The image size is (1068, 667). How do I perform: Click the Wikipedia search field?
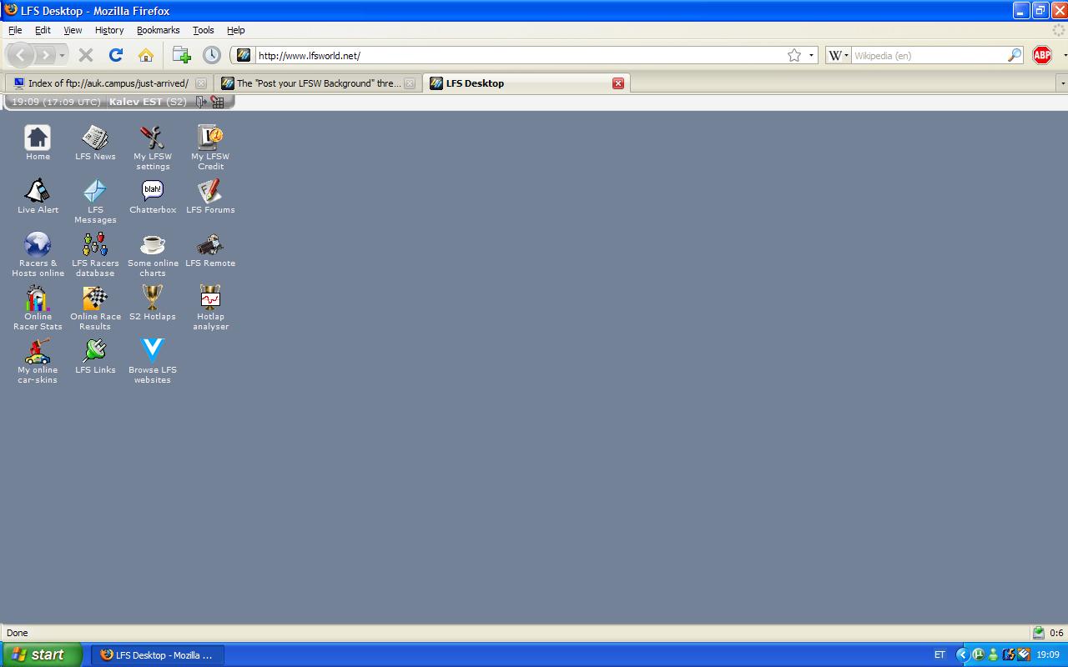(x=929, y=55)
